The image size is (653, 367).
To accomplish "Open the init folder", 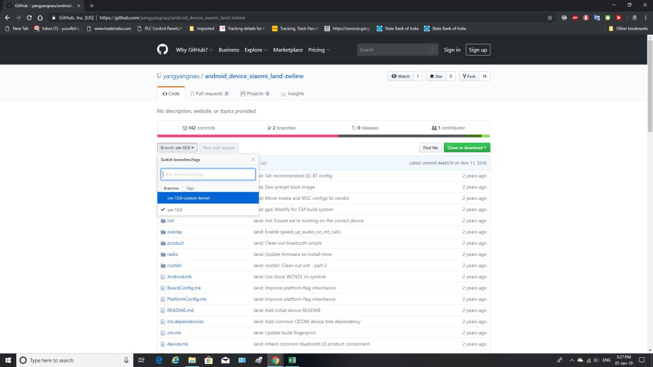I will pyautogui.click(x=170, y=221).
